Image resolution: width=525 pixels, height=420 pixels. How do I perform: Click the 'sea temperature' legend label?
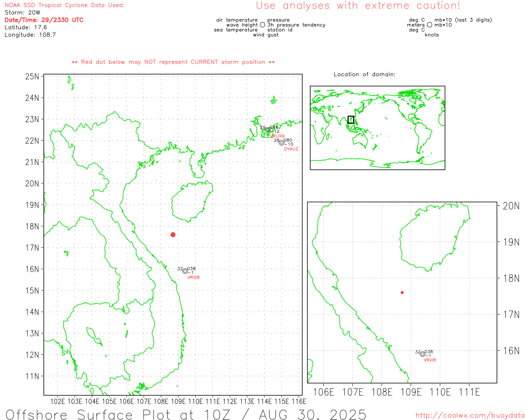tap(236, 30)
